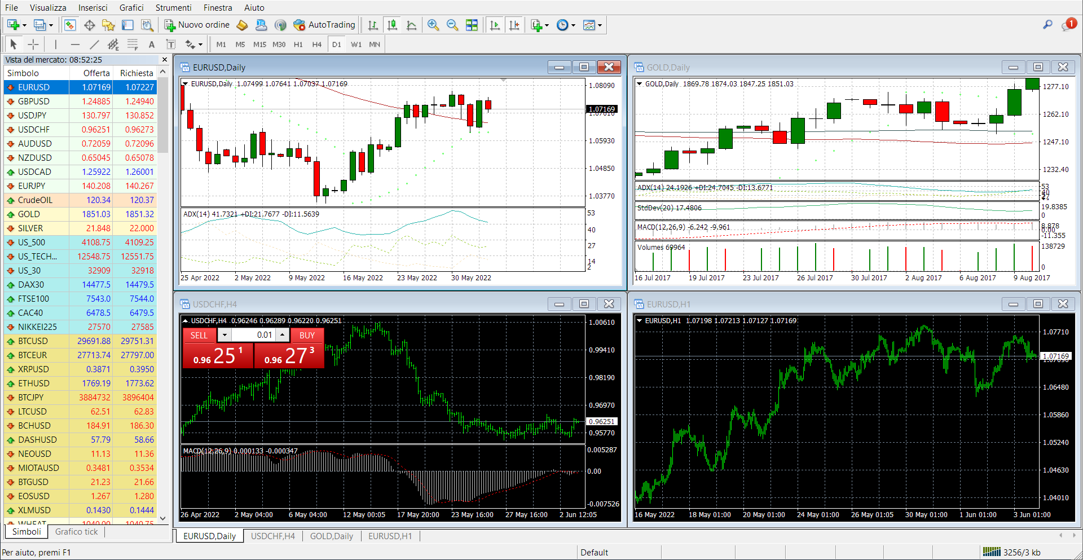Toggle chart auto scroll icon
The width and height of the screenshot is (1083, 560).
point(495,25)
